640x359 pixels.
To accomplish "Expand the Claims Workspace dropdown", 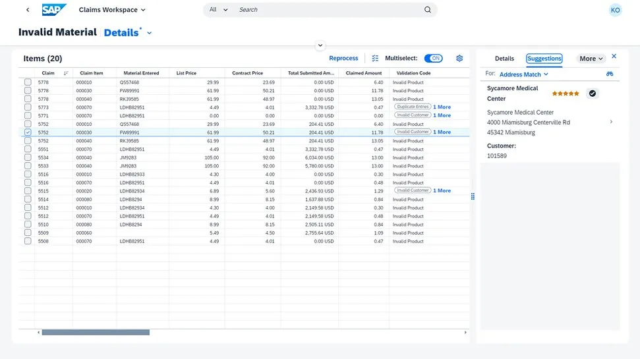I will pyautogui.click(x=112, y=10).
